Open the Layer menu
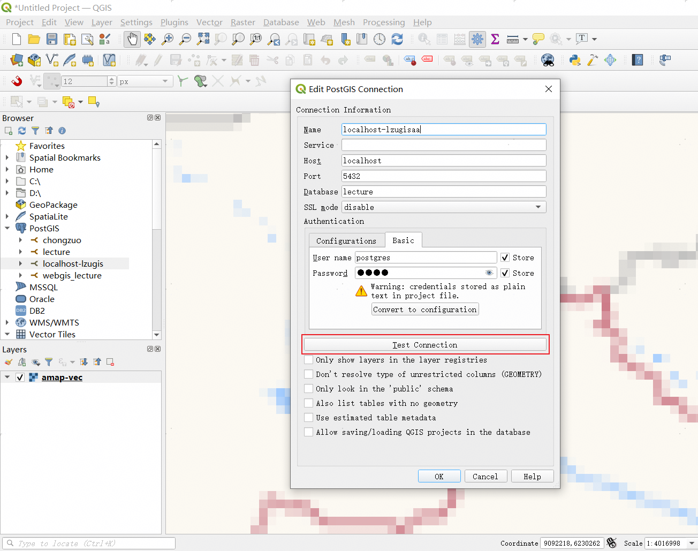The image size is (698, 551). click(102, 22)
